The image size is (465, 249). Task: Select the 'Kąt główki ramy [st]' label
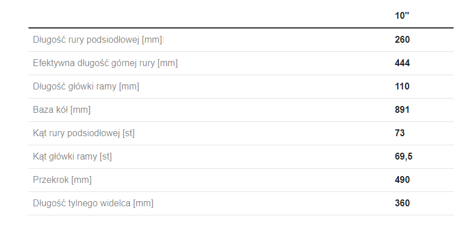pos(72,157)
